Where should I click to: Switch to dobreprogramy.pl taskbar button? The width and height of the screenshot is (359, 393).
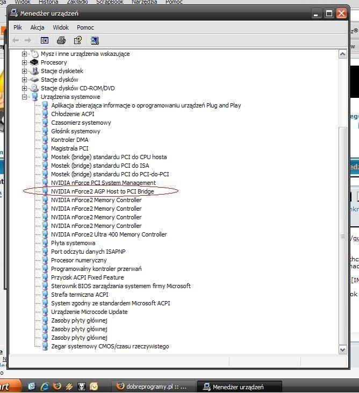[x=153, y=387]
